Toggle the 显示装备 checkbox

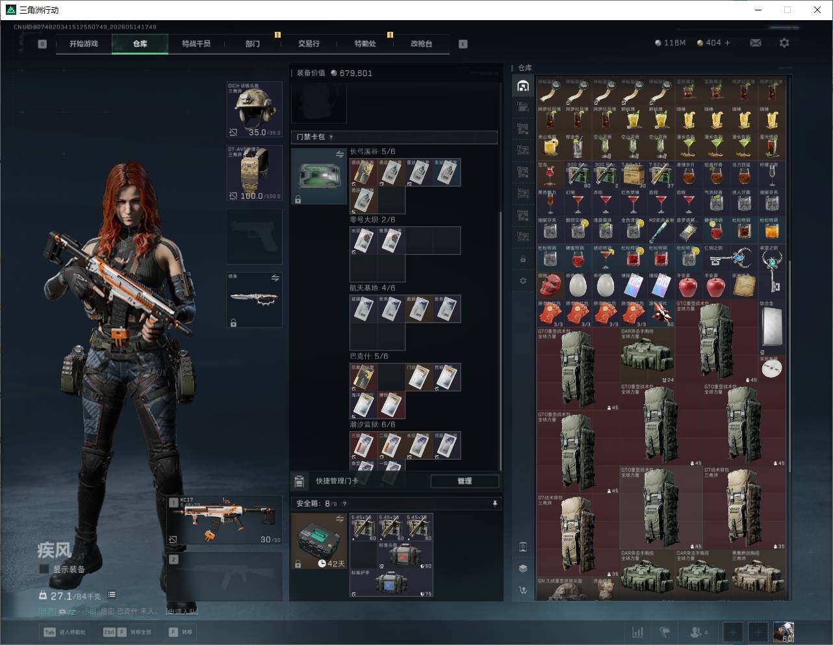44,569
